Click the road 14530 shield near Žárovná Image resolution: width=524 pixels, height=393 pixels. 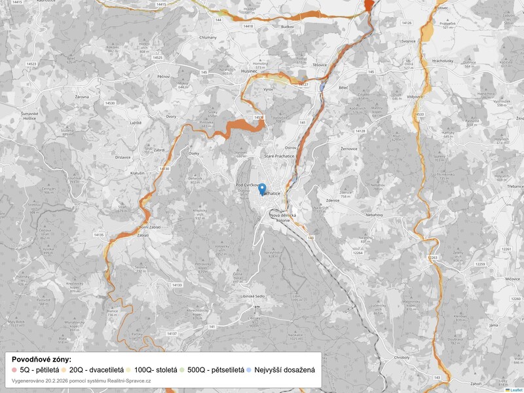[x=110, y=103]
